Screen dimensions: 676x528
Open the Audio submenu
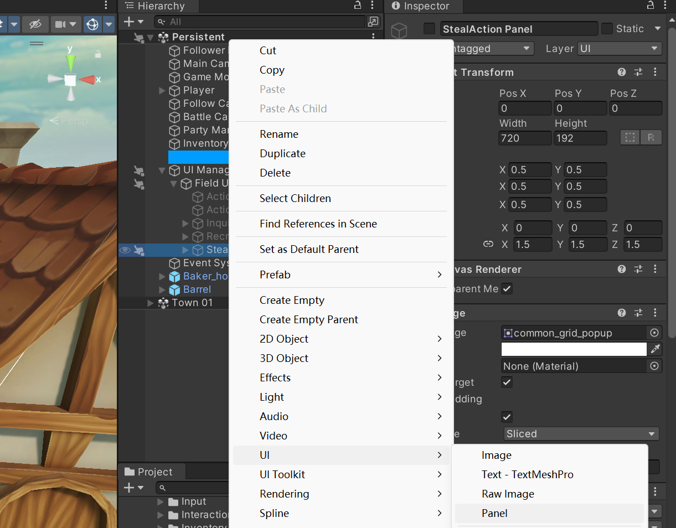coord(341,416)
